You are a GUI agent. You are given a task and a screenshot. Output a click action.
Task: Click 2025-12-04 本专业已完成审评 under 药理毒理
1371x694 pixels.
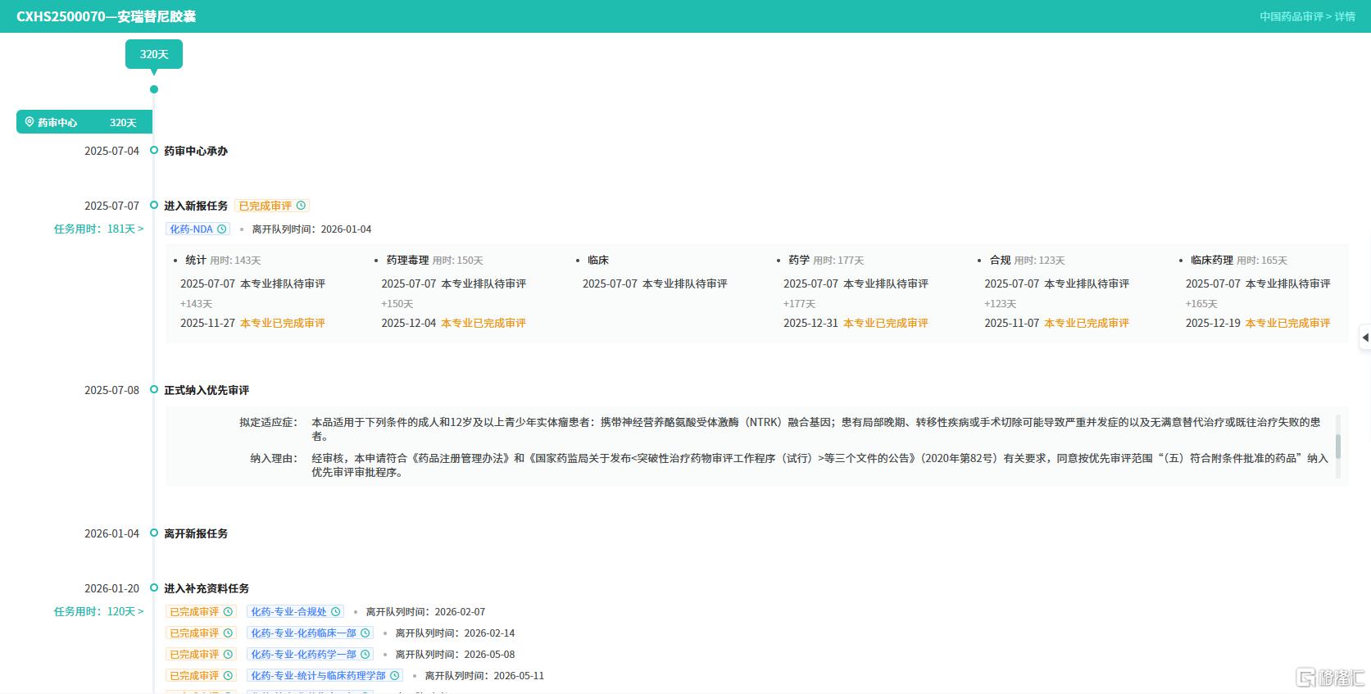(453, 323)
